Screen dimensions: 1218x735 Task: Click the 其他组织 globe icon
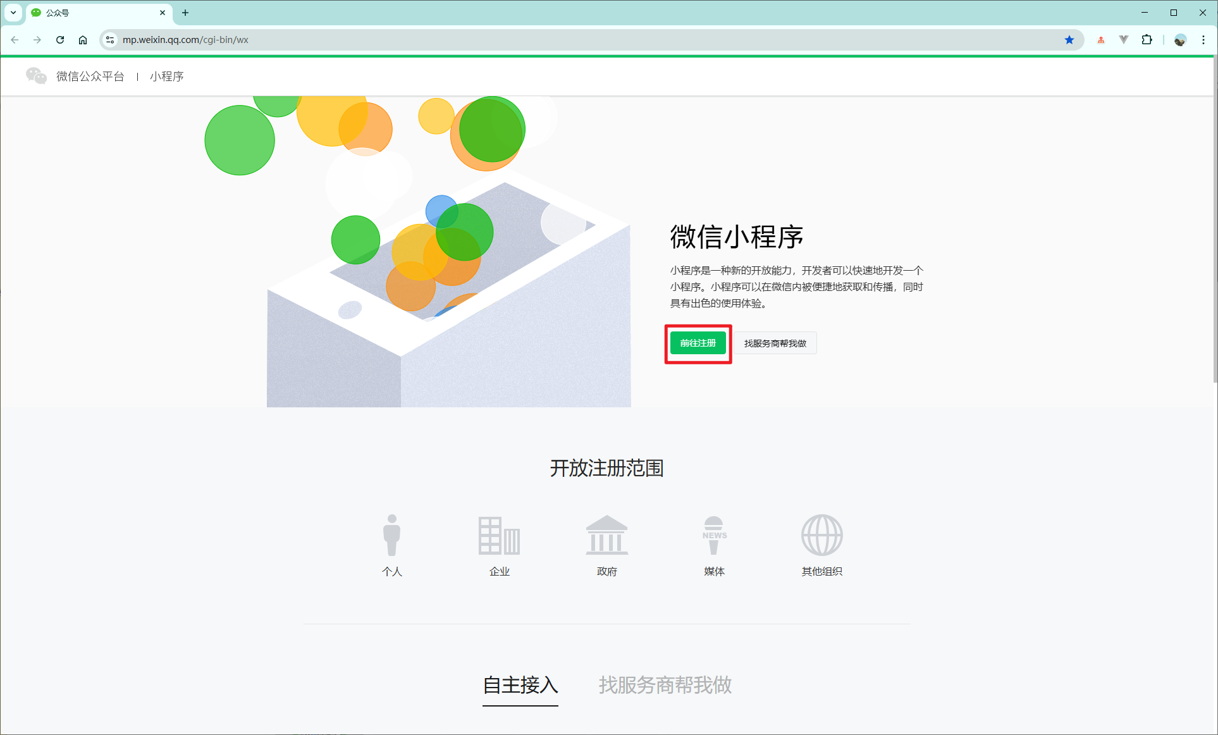821,535
